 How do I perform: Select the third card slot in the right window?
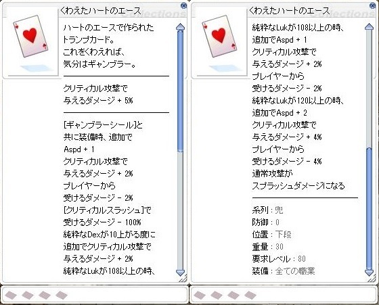233,295
